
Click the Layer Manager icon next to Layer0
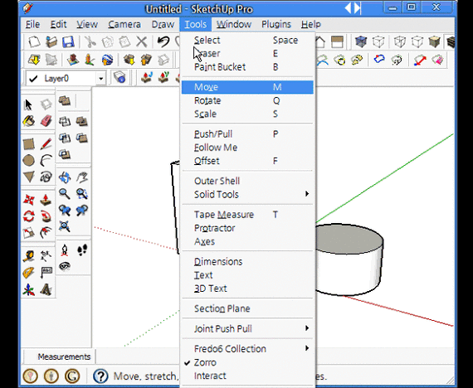tap(119, 78)
